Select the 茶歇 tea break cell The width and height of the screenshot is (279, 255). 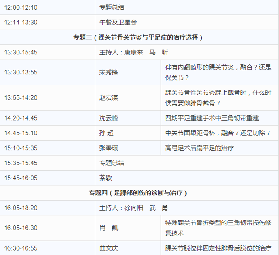[x=105, y=178]
